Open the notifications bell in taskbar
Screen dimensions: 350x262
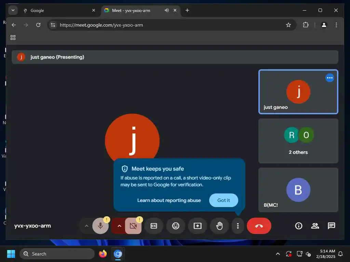340,254
